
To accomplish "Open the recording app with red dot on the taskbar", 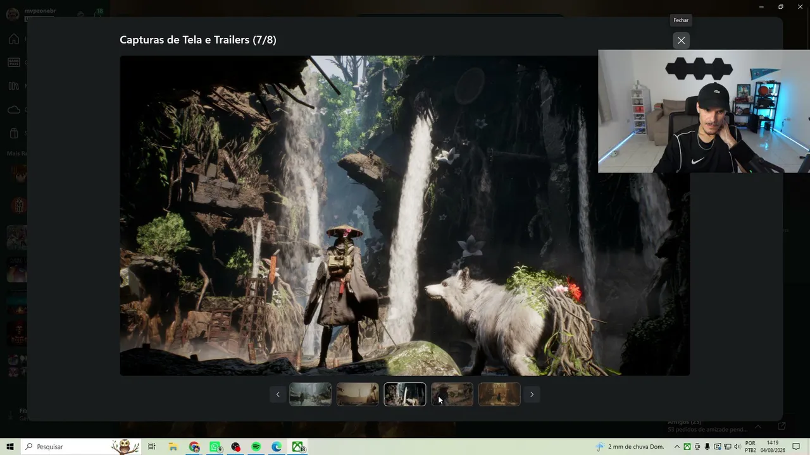I will (236, 447).
